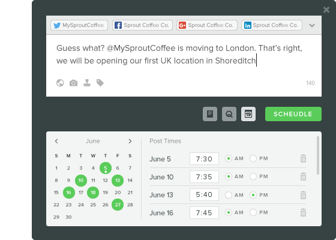Add a tag with the tag icon
Viewport: 336px width, 240px height.
[x=100, y=83]
